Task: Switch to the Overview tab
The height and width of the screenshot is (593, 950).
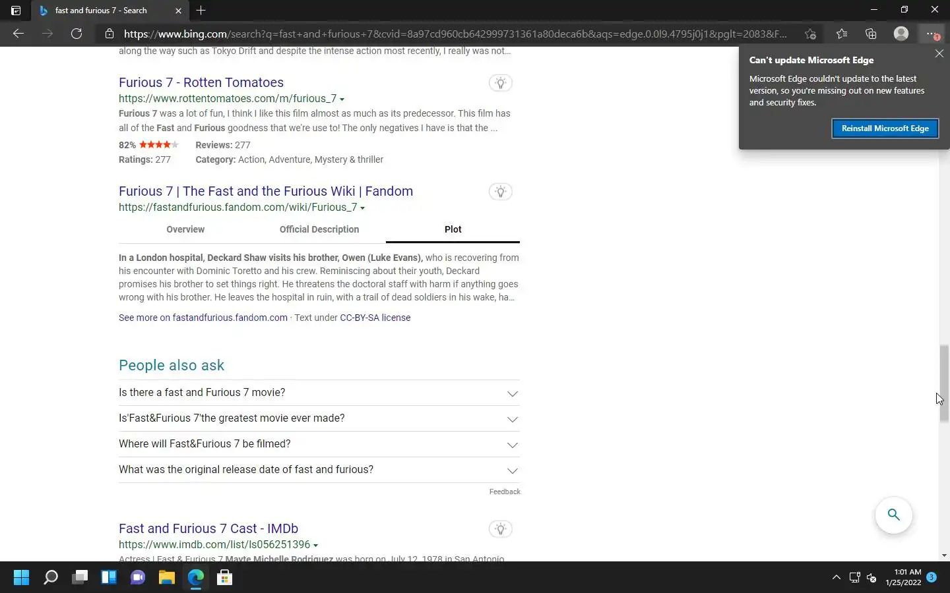Action: point(185,229)
